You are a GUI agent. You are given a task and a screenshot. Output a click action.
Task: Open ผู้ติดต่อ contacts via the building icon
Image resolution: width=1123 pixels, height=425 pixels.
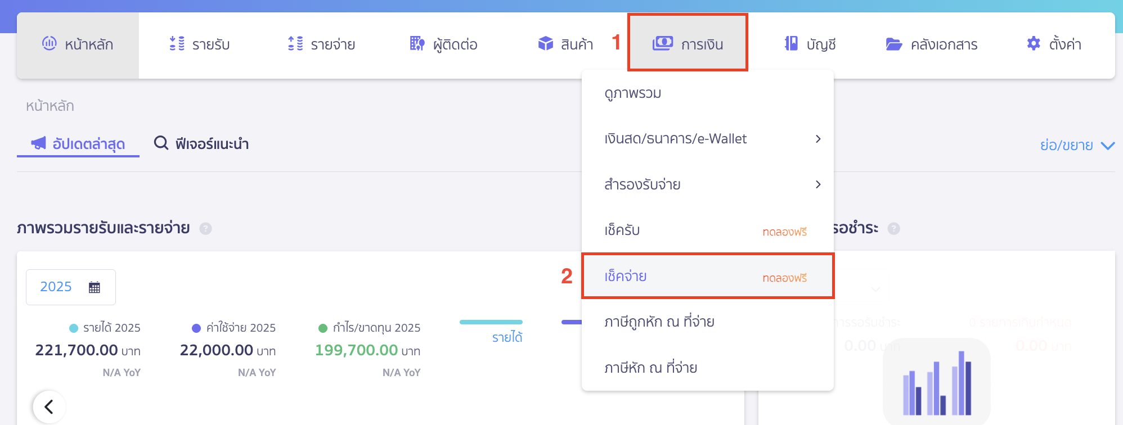tap(416, 43)
